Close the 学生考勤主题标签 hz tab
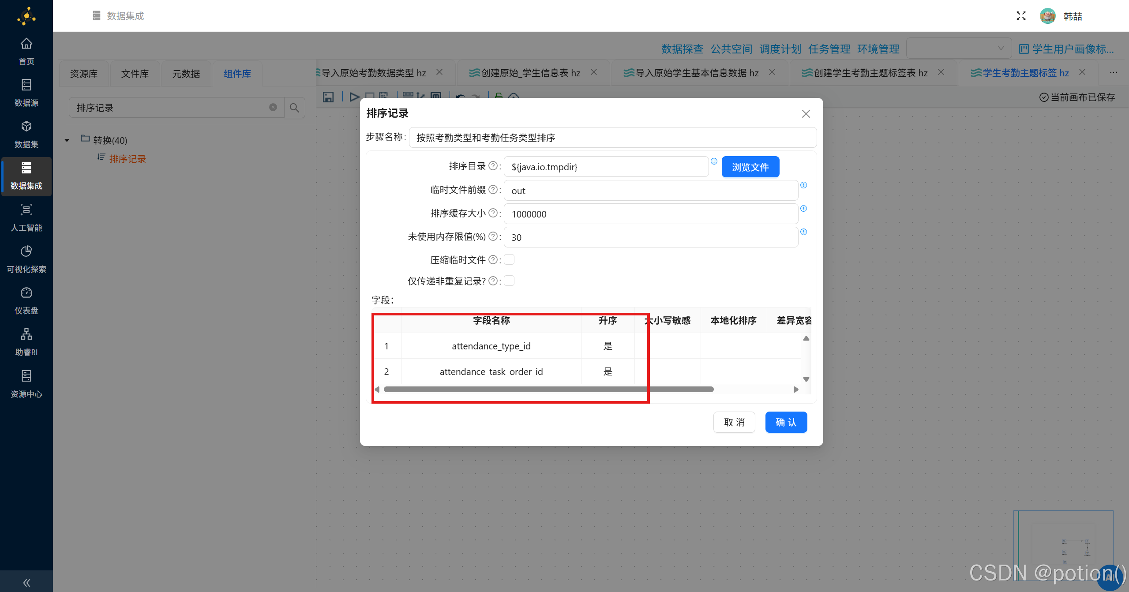Image resolution: width=1129 pixels, height=592 pixels. coord(1082,72)
